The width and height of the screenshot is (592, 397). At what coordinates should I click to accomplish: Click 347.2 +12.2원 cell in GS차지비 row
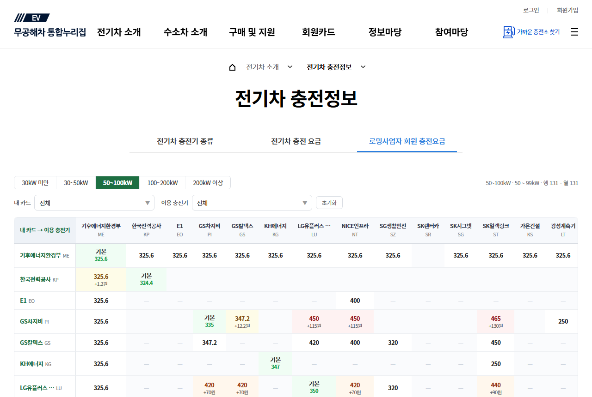pyautogui.click(x=242, y=321)
